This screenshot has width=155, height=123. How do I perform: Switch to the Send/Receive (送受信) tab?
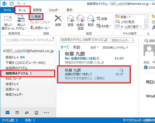[37, 10]
